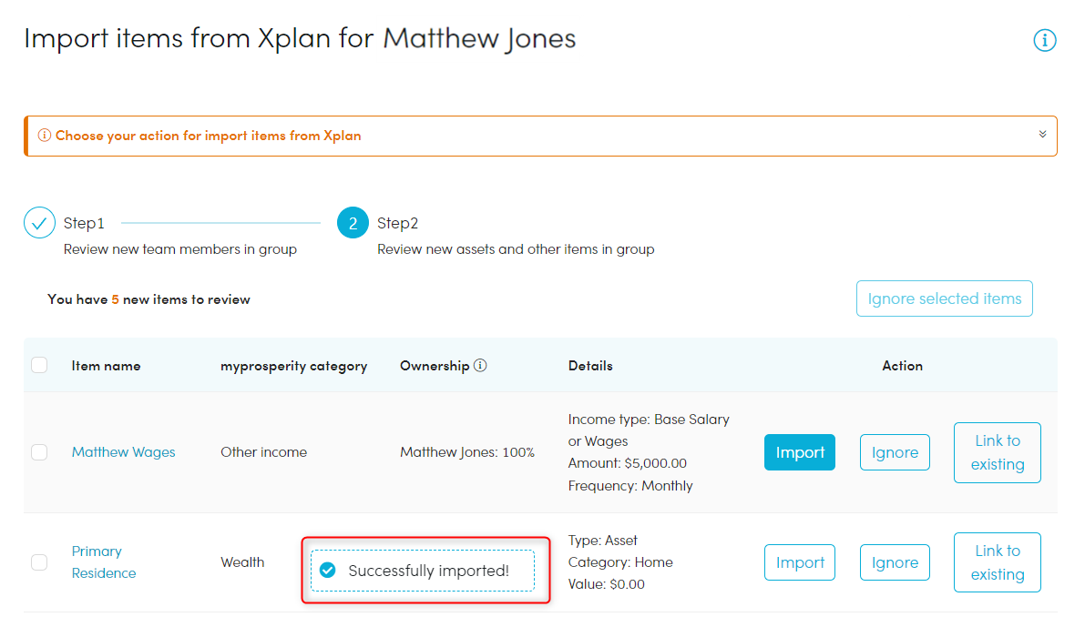Import the Matthew Wages item
Screen dimensions: 1085x617
pos(799,452)
